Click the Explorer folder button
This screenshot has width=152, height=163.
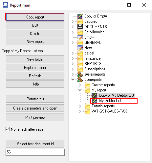[35, 68]
